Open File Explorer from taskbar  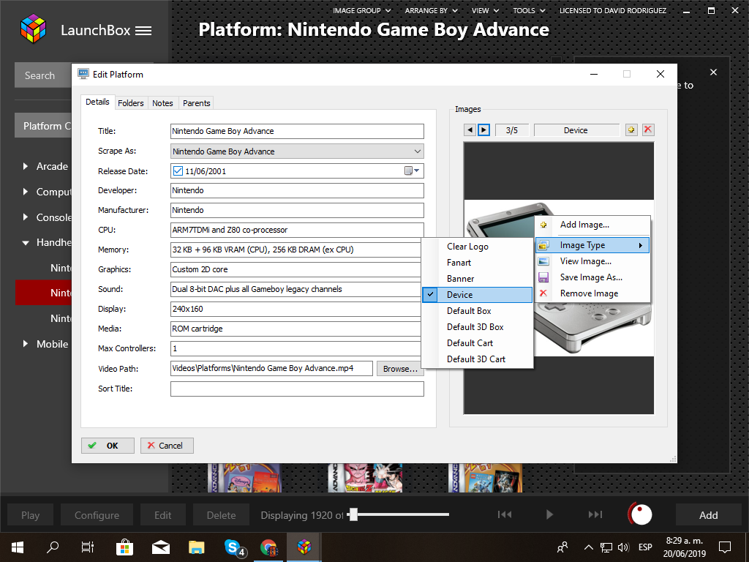pyautogui.click(x=196, y=547)
